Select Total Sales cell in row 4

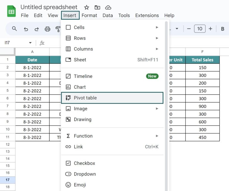202,83
